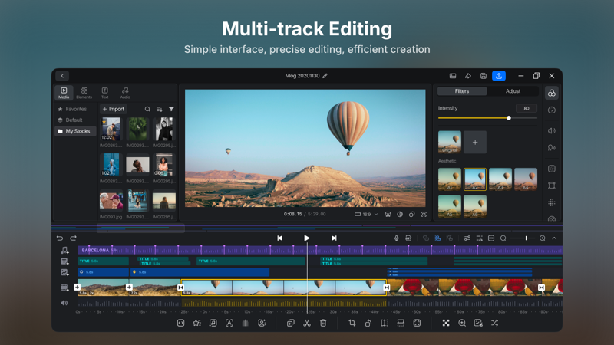
Task: Open the Elements tab
Action: click(84, 93)
